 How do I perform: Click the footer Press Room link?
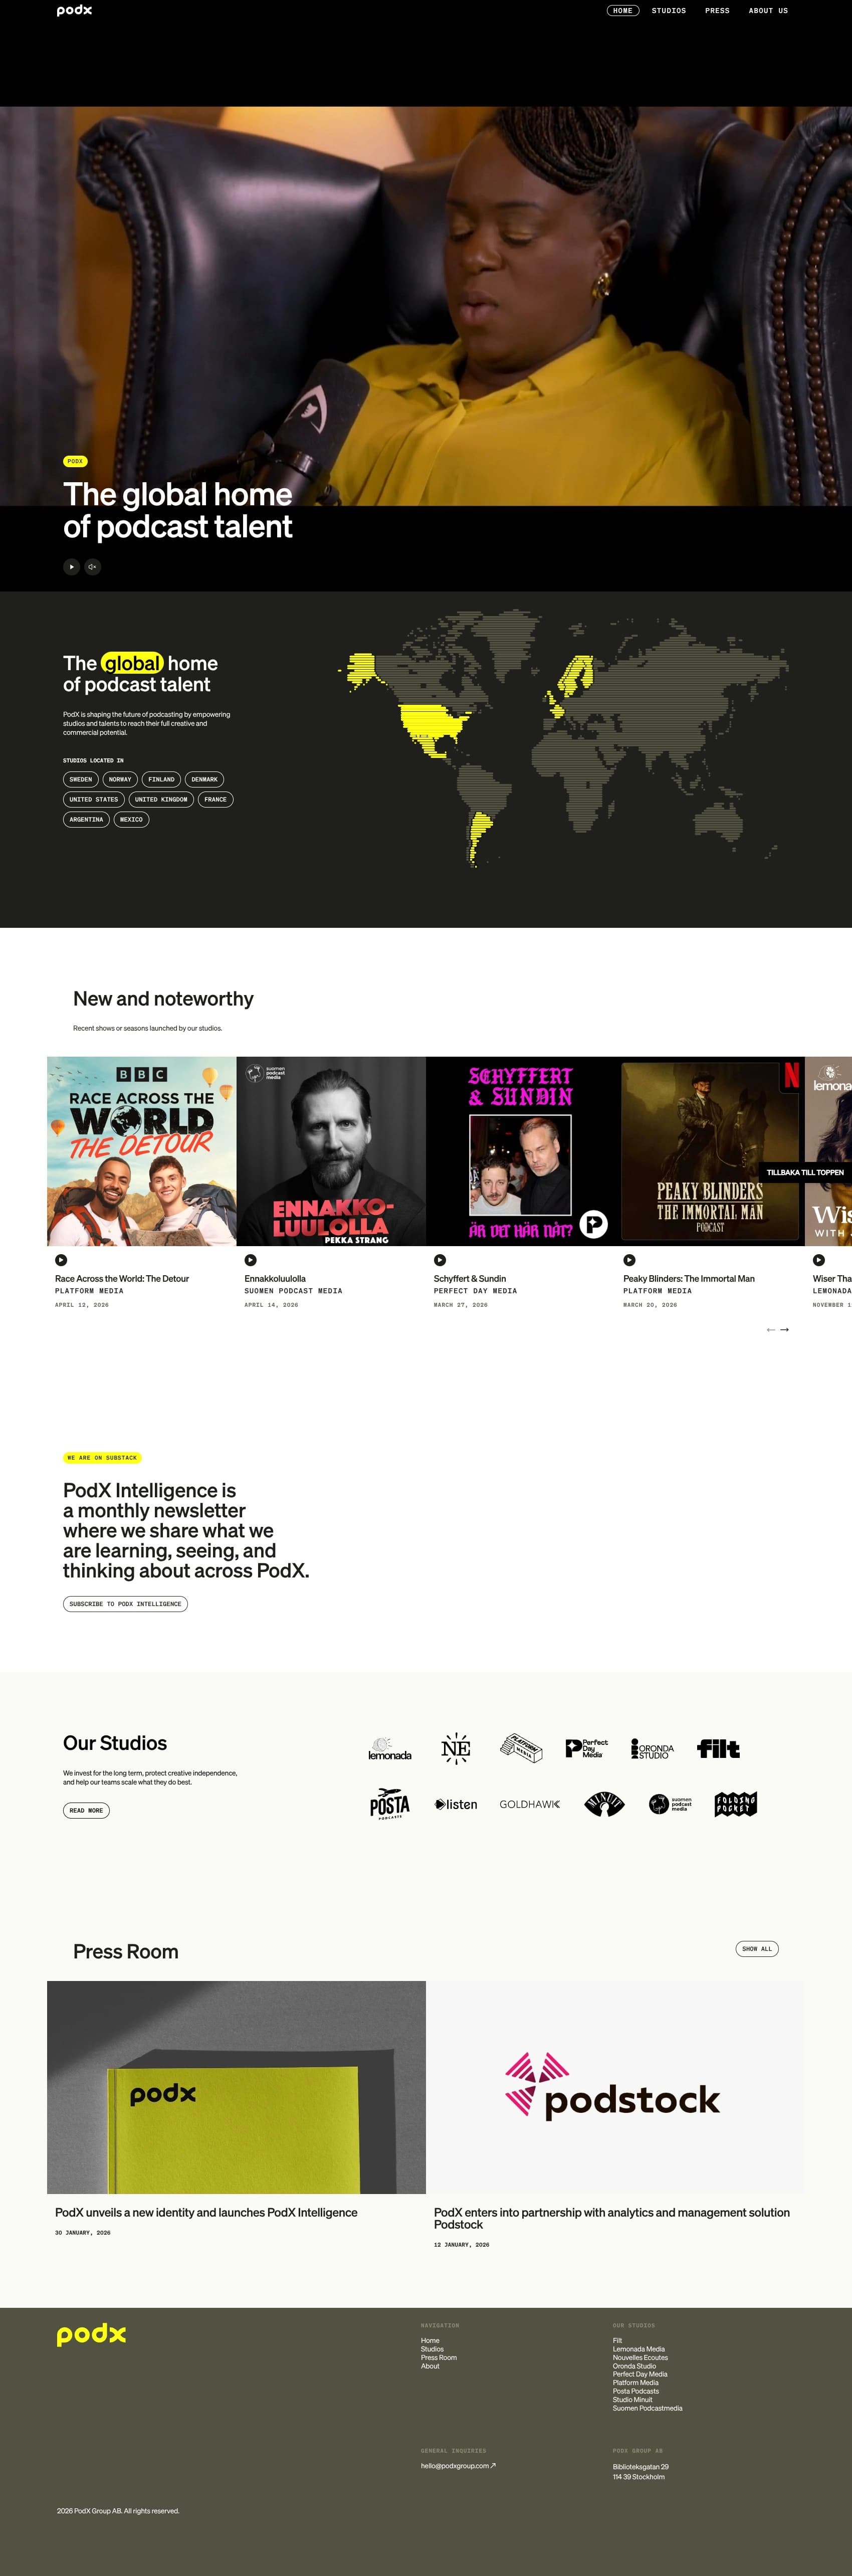(439, 2358)
